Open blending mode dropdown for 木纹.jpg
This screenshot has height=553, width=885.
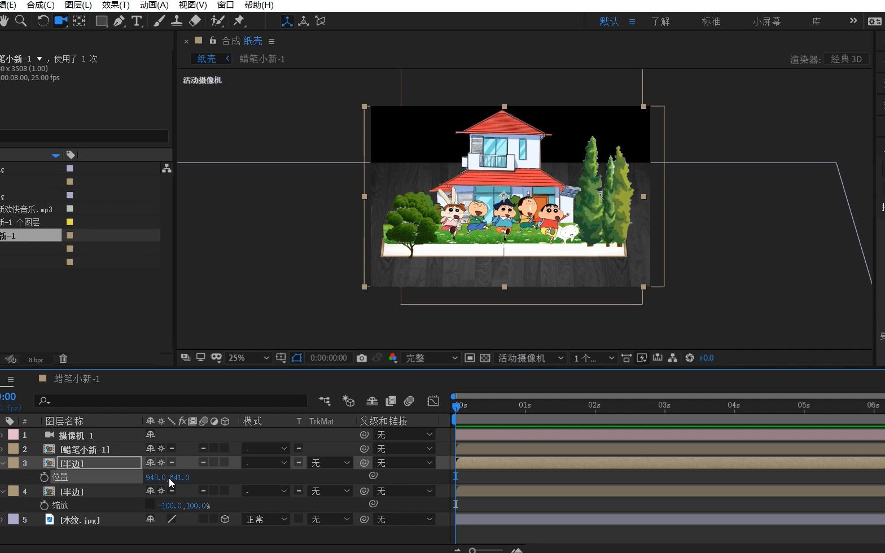pyautogui.click(x=266, y=519)
